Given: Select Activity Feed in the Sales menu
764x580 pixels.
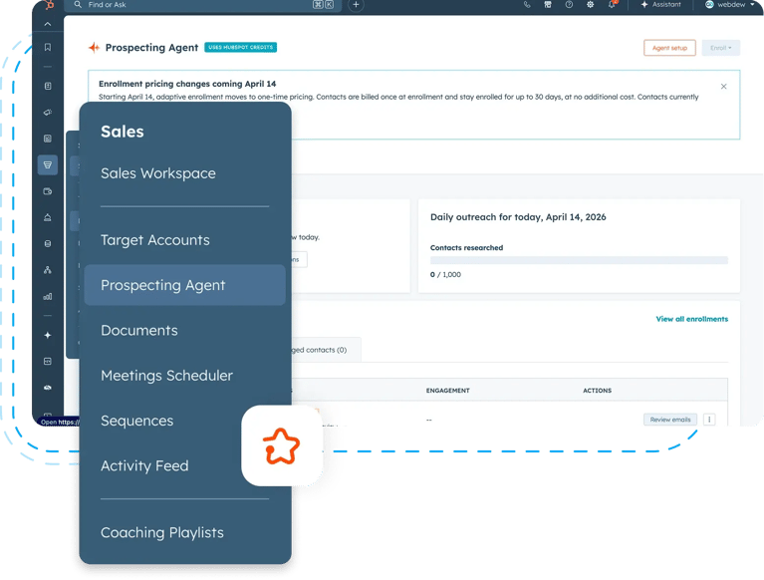Looking at the screenshot, I should (x=144, y=465).
